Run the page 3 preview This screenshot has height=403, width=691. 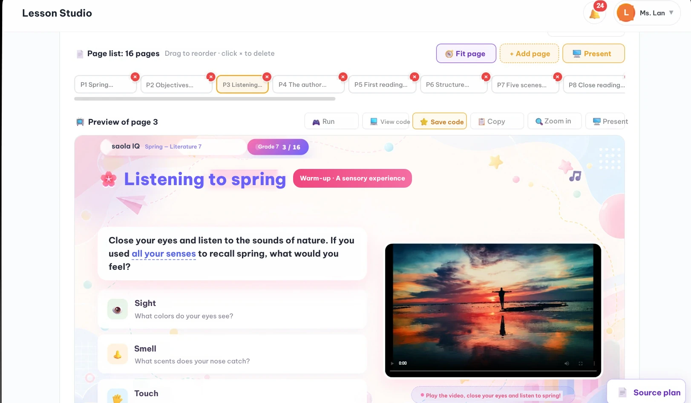point(331,121)
